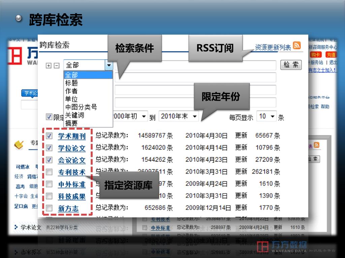The height and width of the screenshot is (258, 345).
Task: Uncheck the 学位论文 checkbox
Action: click(49, 148)
